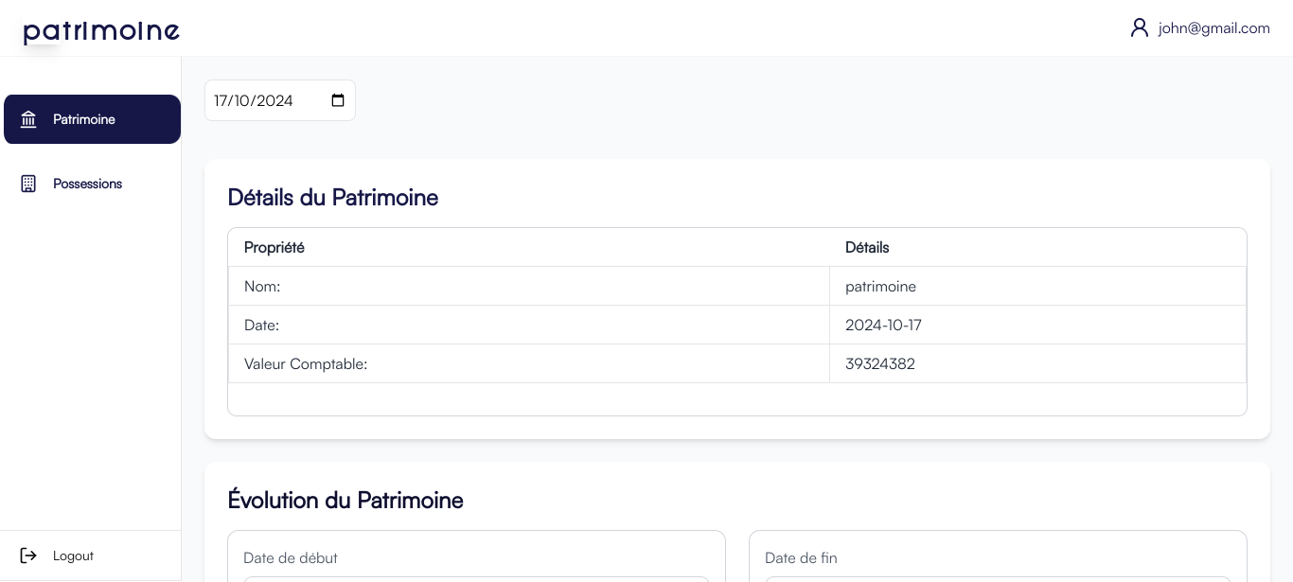Select the bank icon next to Patrimoine
This screenshot has height=582, width=1293.
[28, 119]
